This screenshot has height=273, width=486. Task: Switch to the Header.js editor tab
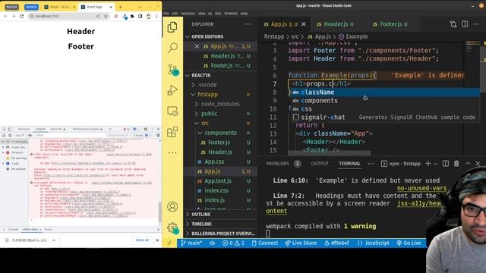[x=335, y=24]
